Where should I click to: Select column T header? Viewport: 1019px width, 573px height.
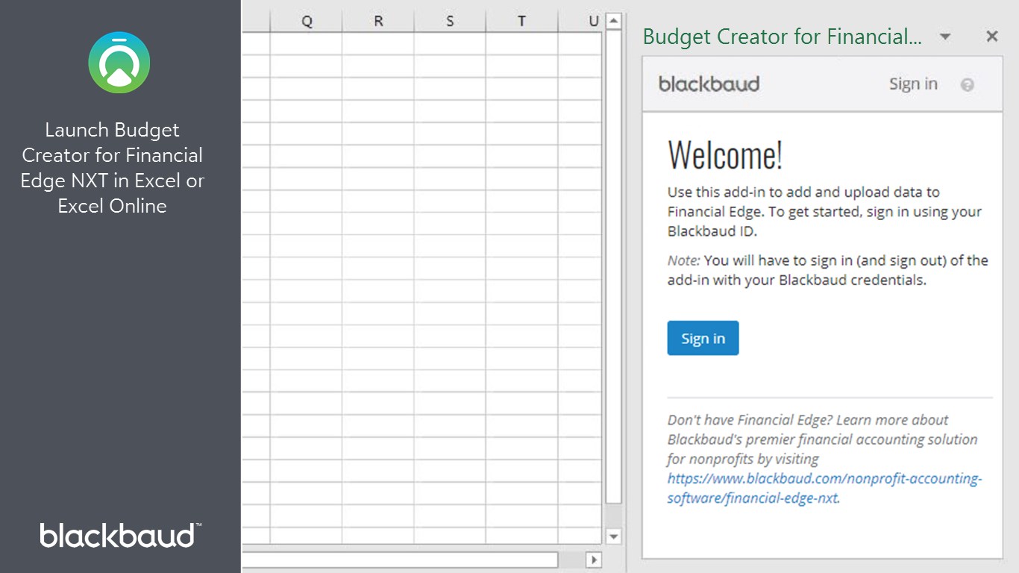[521, 22]
